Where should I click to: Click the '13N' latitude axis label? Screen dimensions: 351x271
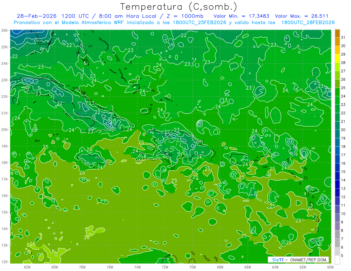[x=4, y=245]
